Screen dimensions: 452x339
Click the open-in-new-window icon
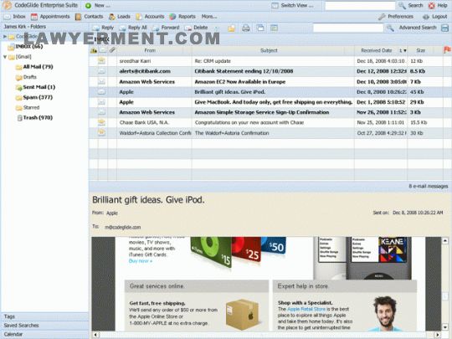[x=260, y=28]
